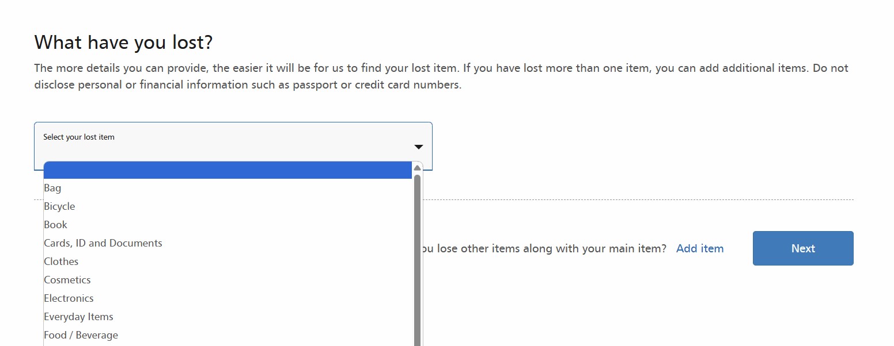
Task: Click the scrollbar up arrow in list
Action: point(418,168)
